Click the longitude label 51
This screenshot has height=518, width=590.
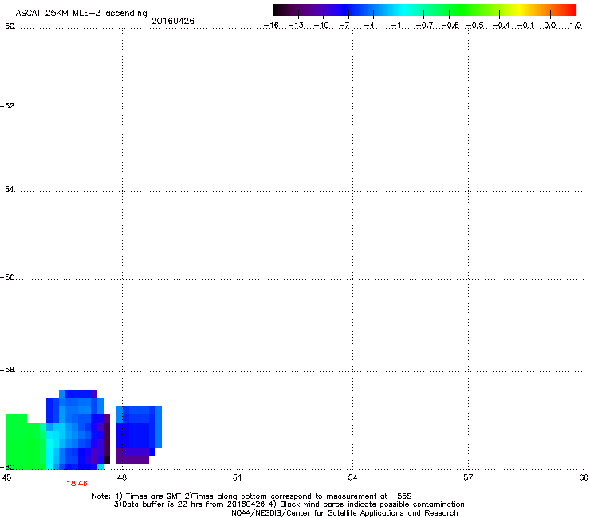237,477
